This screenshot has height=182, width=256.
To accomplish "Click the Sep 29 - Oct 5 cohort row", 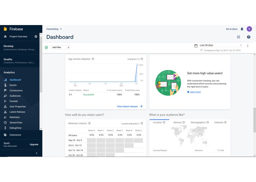I will coord(105,140).
